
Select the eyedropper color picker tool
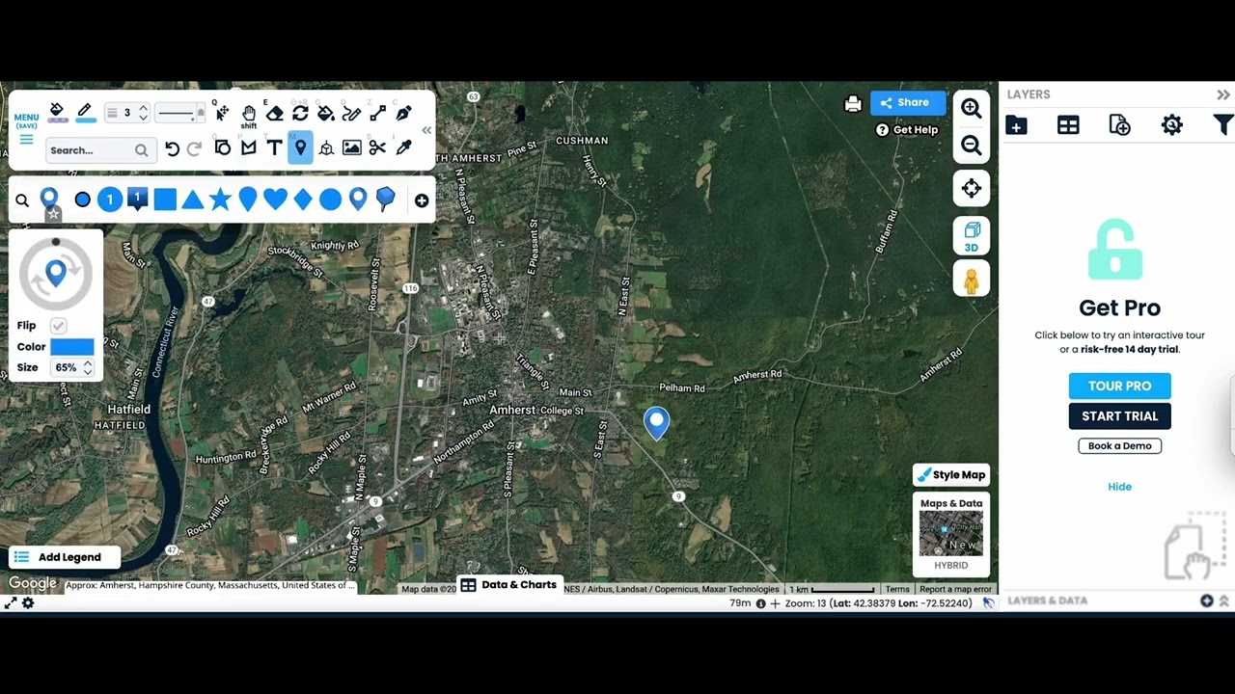tap(403, 147)
